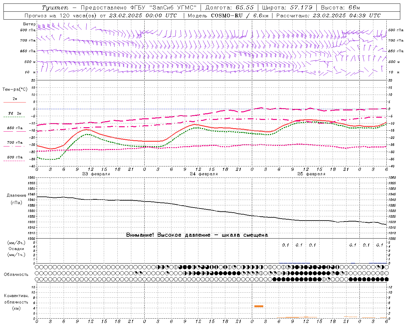Click the station name Tyumen in the header
Image resolution: width=405 pixels, height=324 pixels.
coord(55,8)
